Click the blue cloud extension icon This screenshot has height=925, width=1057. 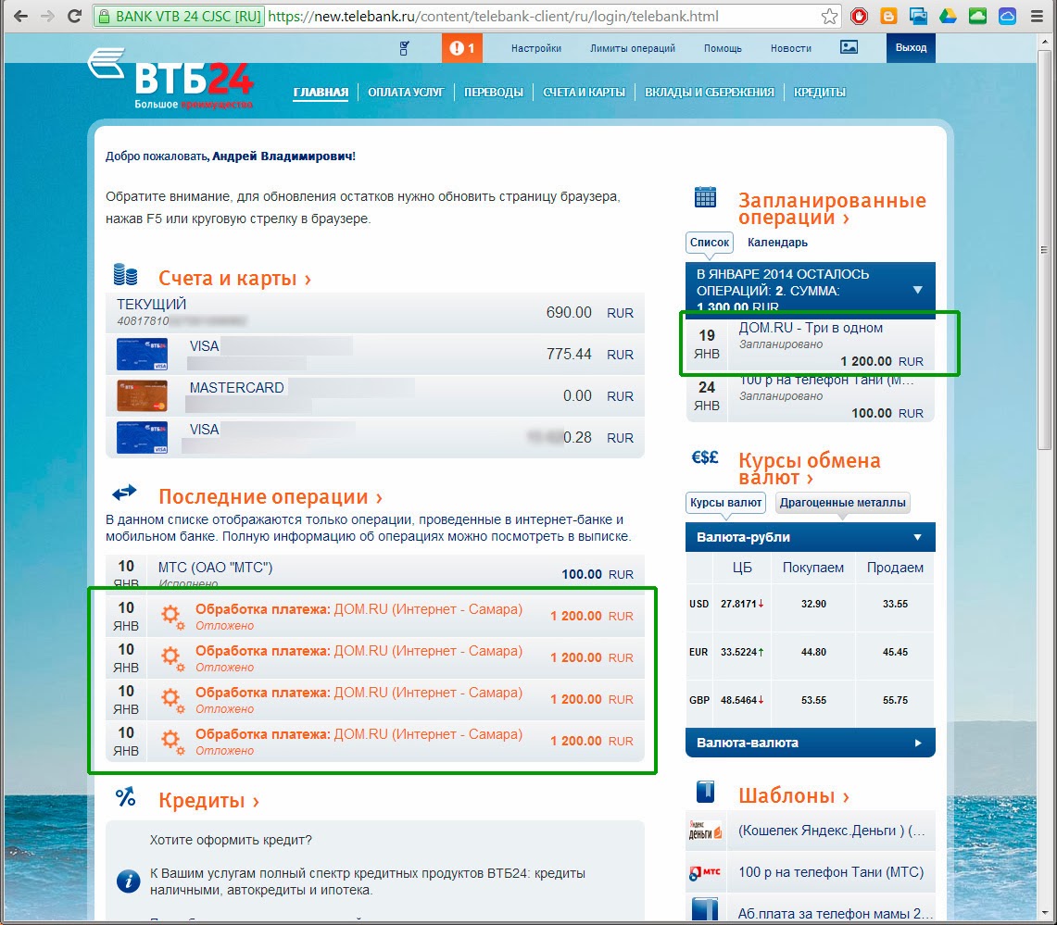point(1007,16)
